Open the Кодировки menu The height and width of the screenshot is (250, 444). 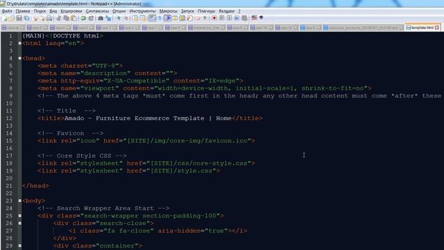pyautogui.click(x=71, y=11)
